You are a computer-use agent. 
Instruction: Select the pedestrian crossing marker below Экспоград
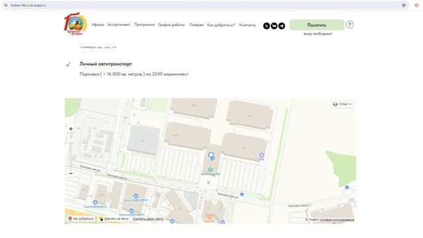point(209,182)
